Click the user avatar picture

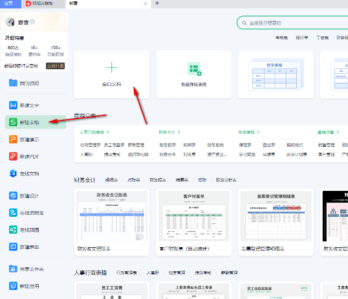coord(10,22)
